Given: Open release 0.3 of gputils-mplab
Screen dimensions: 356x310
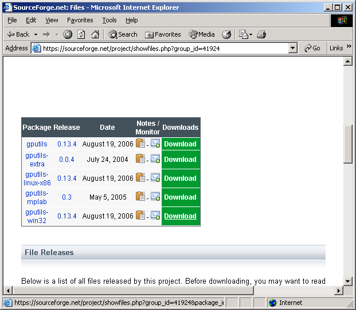Looking at the screenshot, I should (66, 197).
